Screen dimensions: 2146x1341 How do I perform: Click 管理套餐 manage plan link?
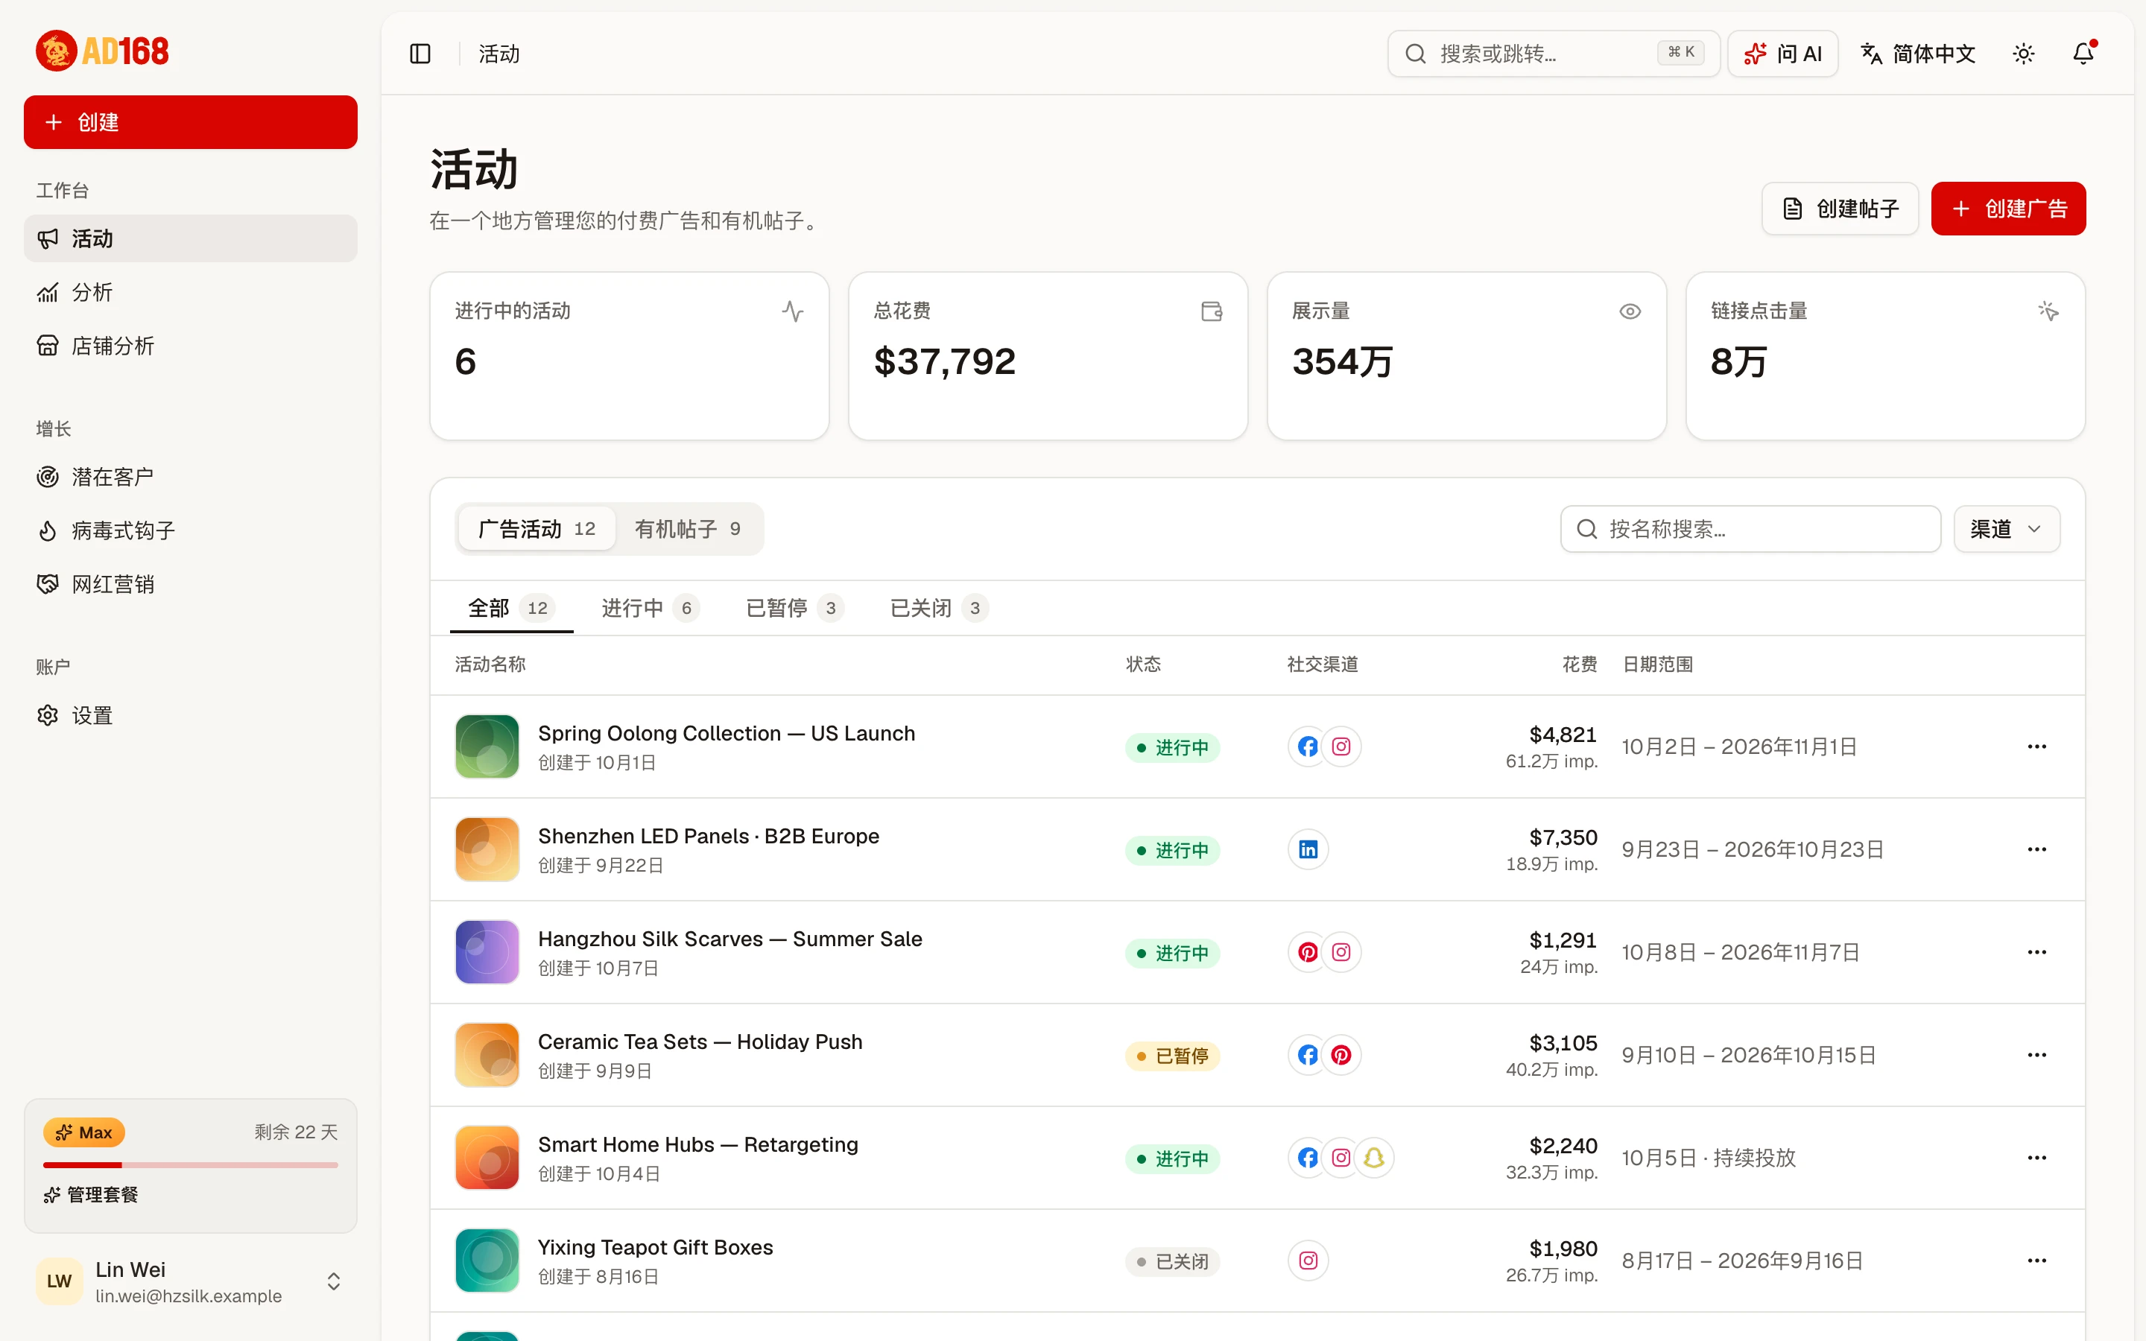92,1195
